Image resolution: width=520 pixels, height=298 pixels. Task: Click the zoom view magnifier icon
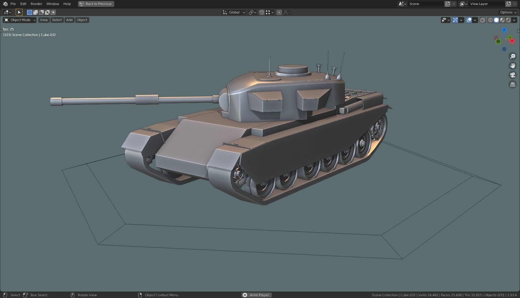click(513, 56)
